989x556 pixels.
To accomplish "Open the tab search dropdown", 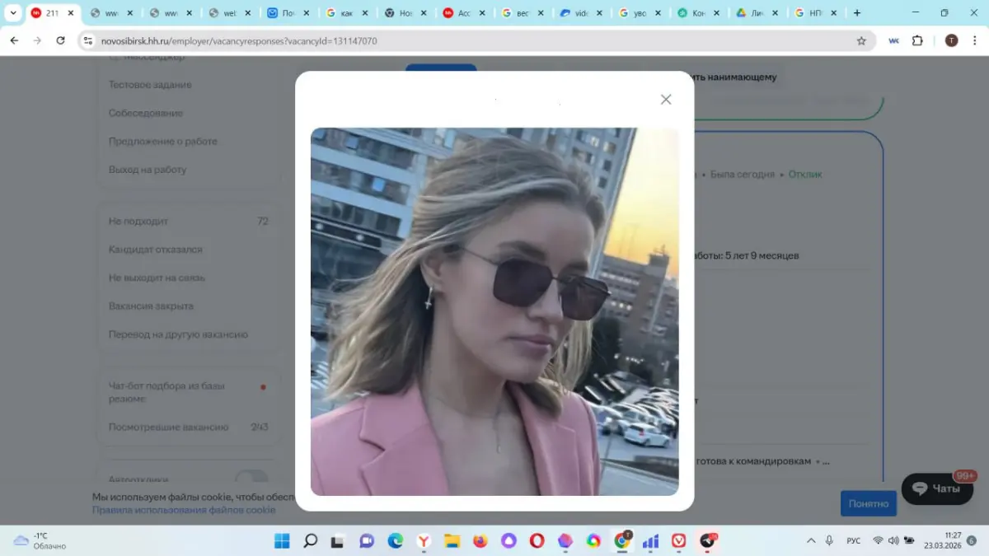I will tap(13, 13).
